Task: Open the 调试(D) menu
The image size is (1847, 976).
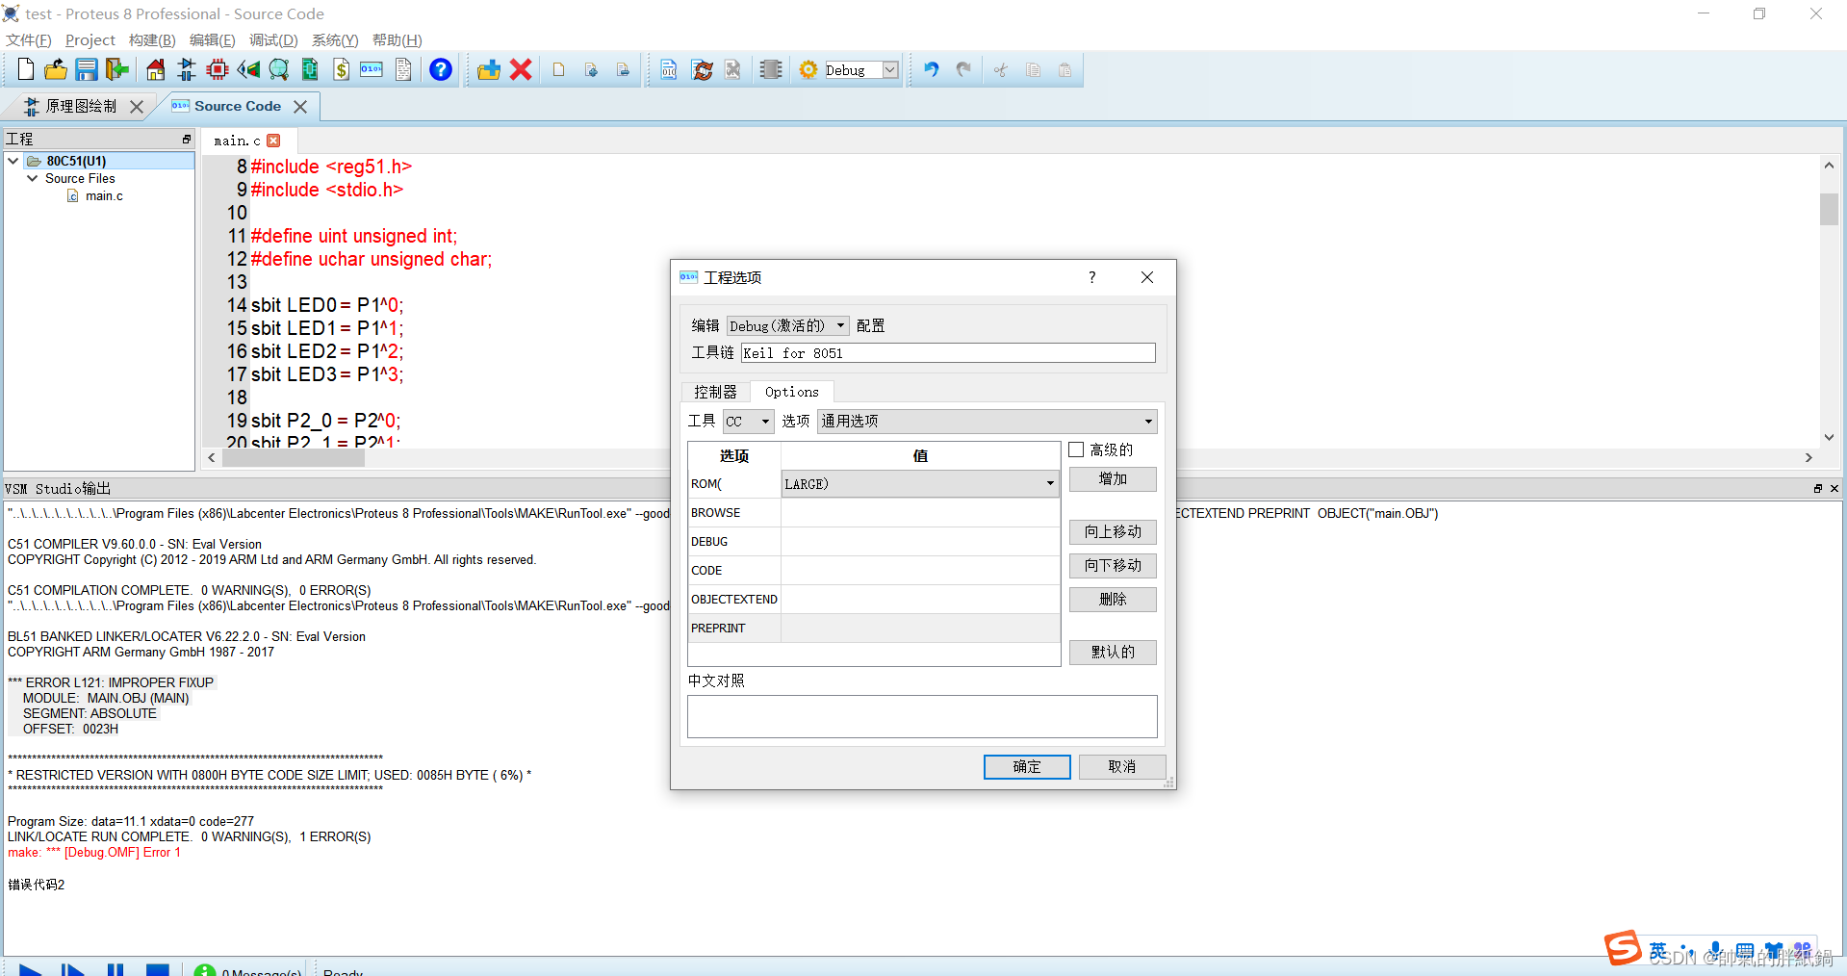Action: tap(273, 39)
